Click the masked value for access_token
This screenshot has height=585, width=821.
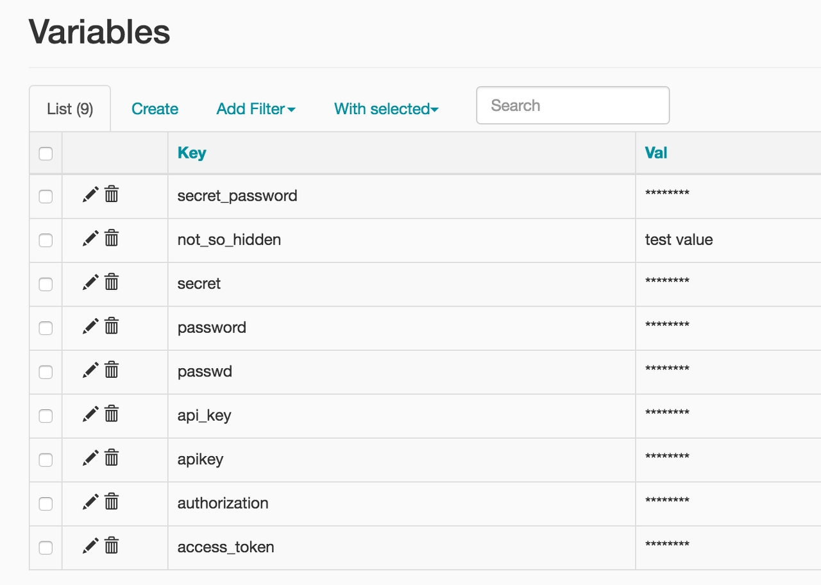tap(667, 545)
